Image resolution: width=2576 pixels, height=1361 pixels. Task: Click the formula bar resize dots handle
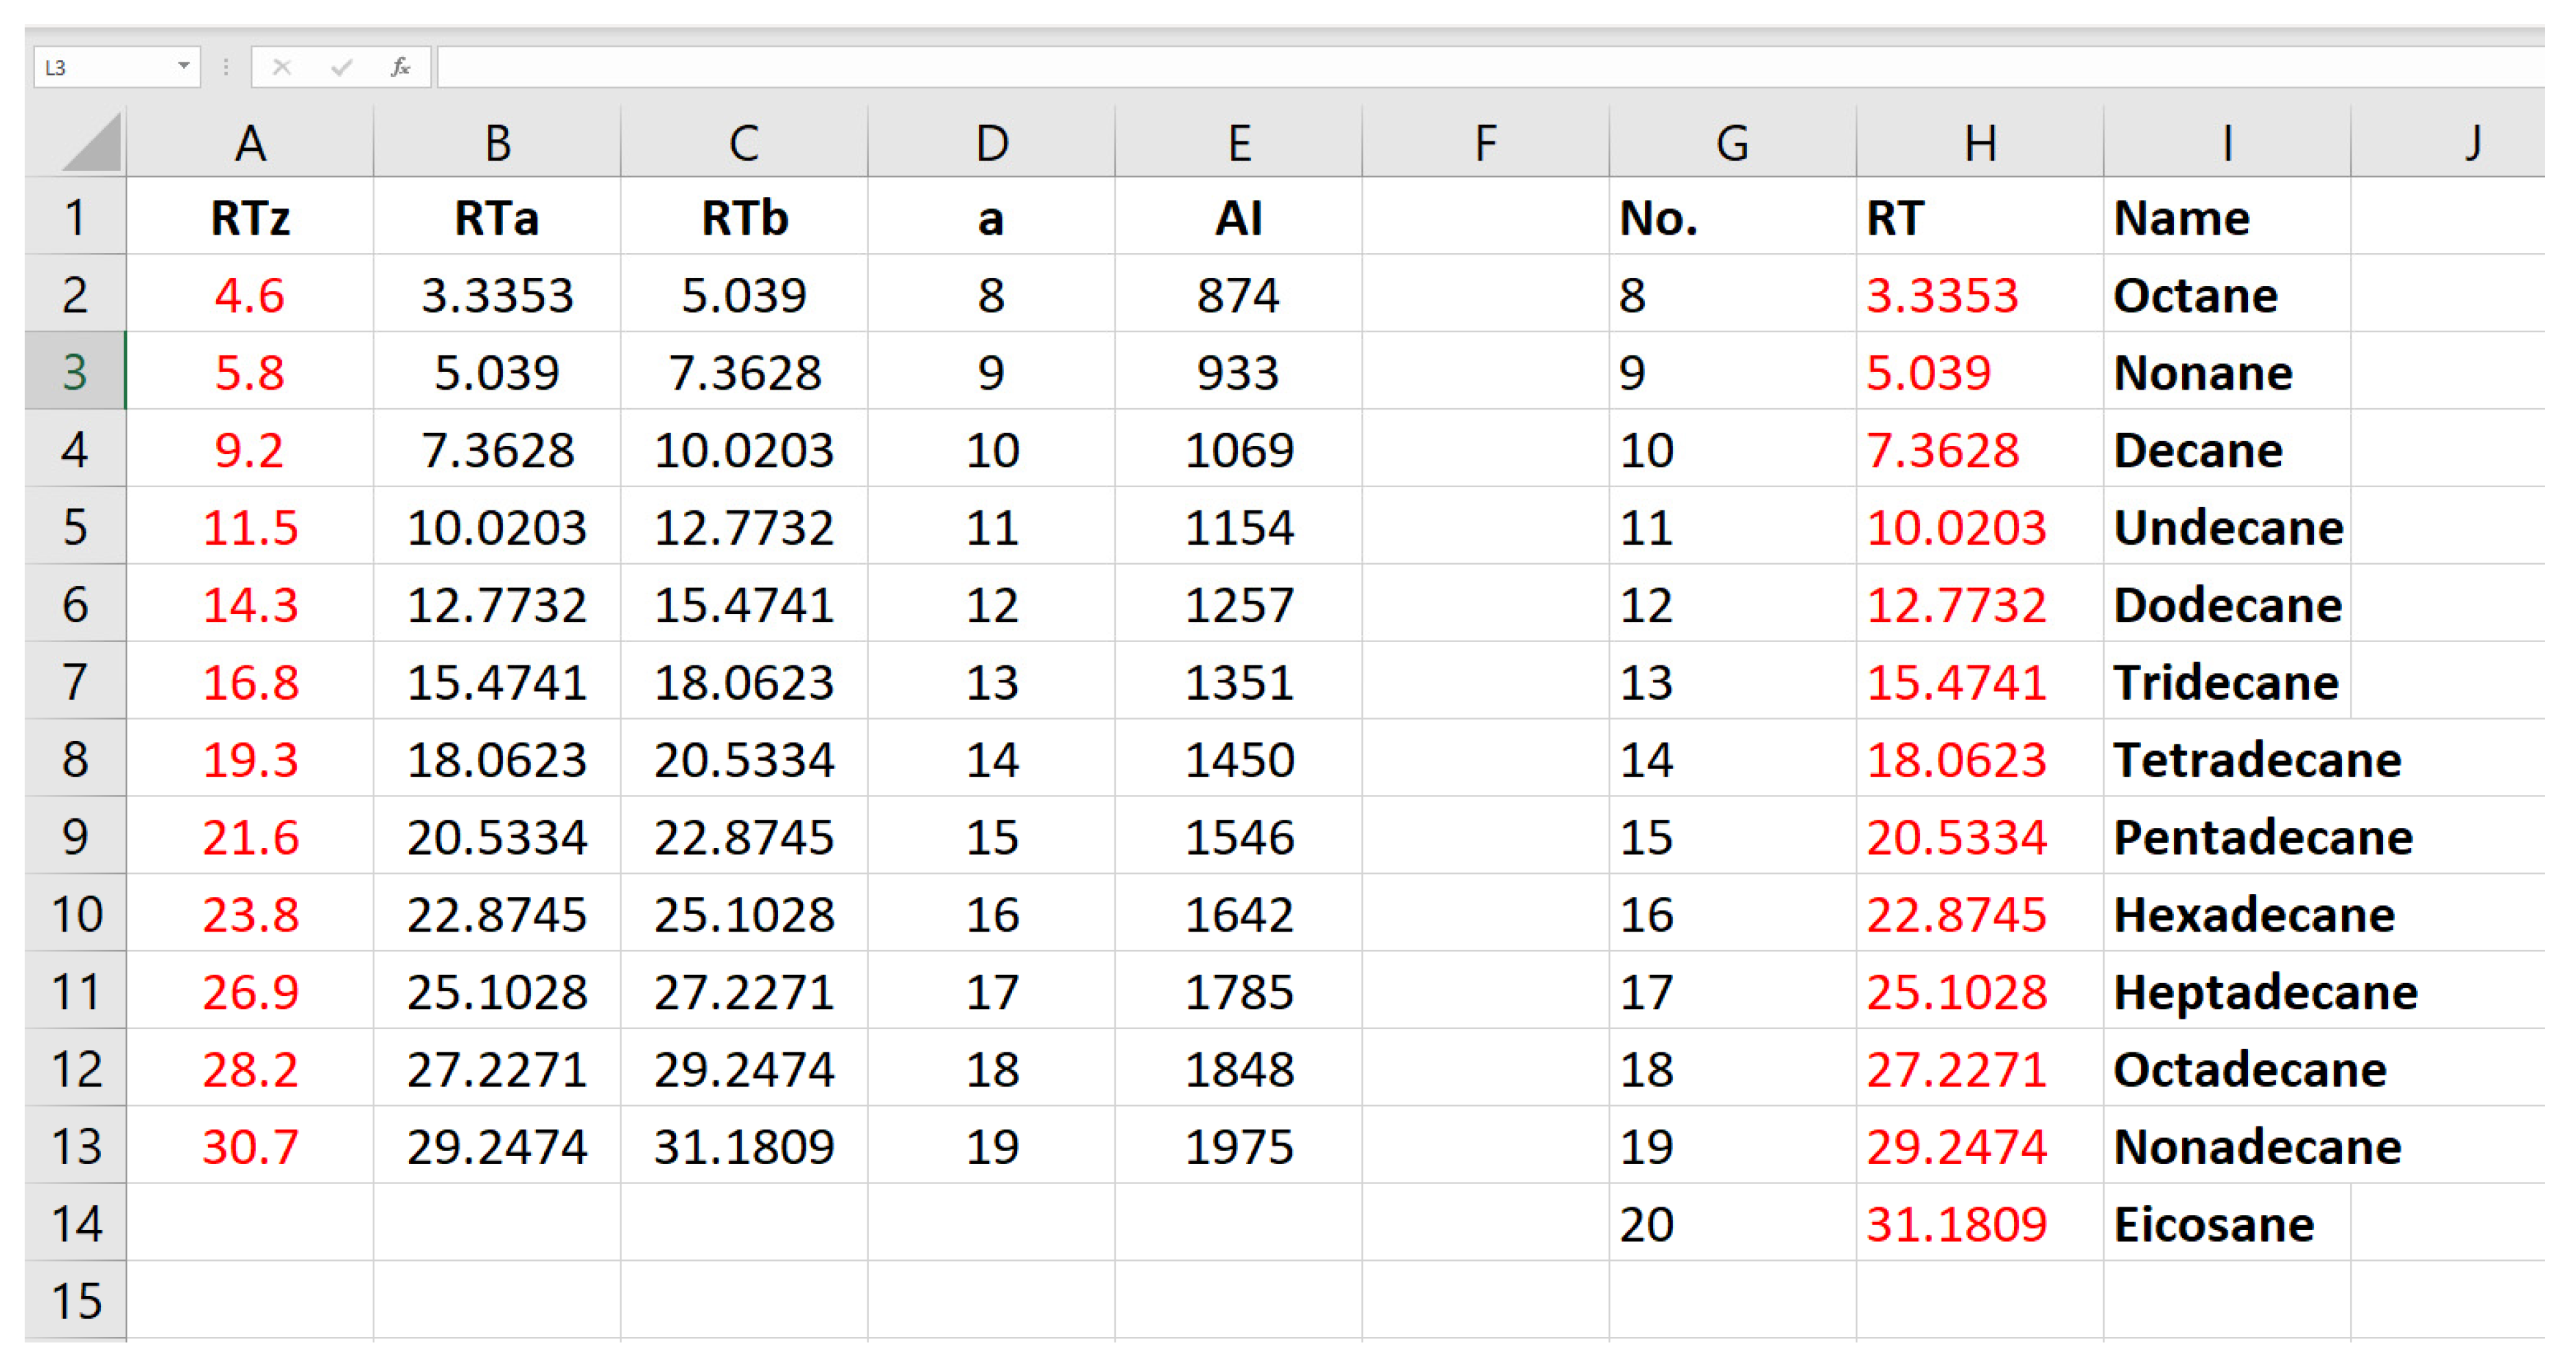(226, 67)
